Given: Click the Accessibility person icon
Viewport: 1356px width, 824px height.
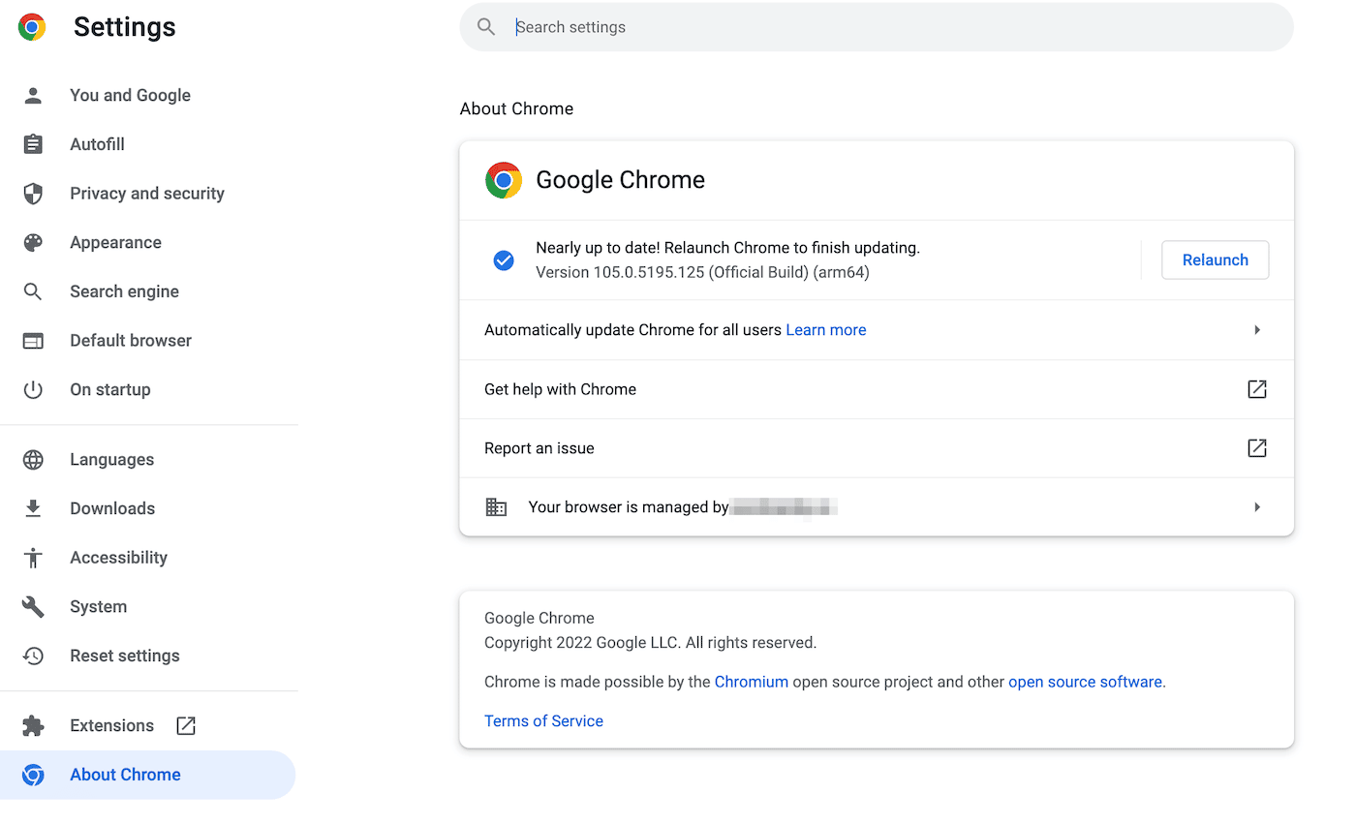Looking at the screenshot, I should click(34, 557).
